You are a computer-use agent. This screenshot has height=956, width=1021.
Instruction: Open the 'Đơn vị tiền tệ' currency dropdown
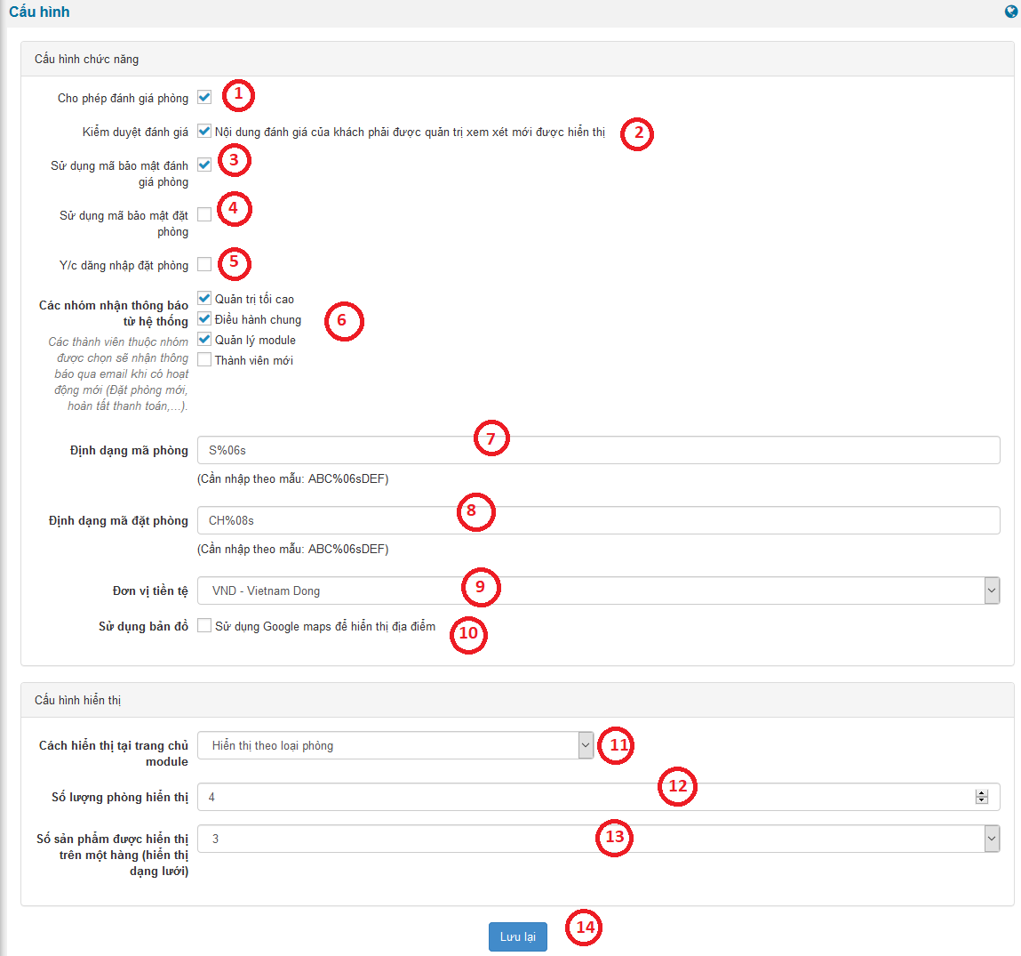pos(598,590)
